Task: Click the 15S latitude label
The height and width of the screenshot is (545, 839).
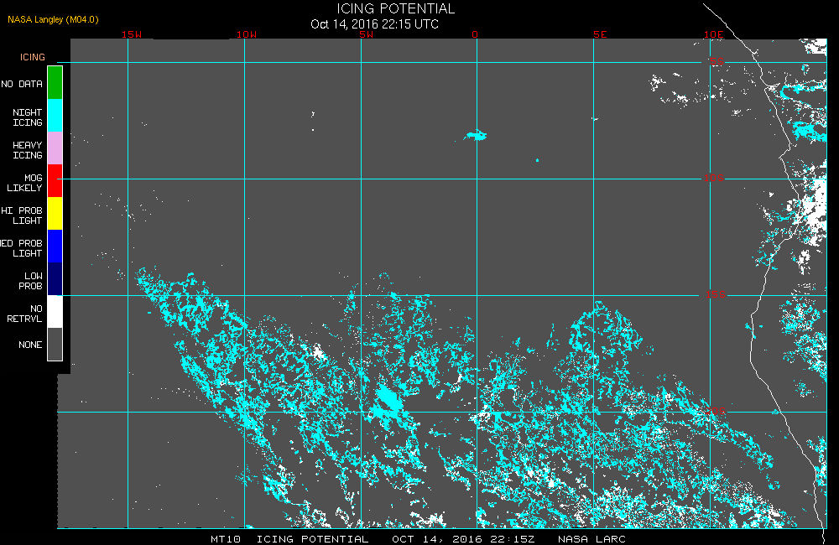Action: pyautogui.click(x=716, y=294)
